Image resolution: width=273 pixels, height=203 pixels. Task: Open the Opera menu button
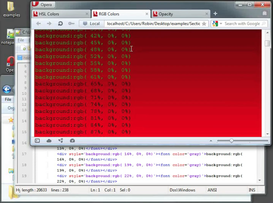(x=43, y=5)
